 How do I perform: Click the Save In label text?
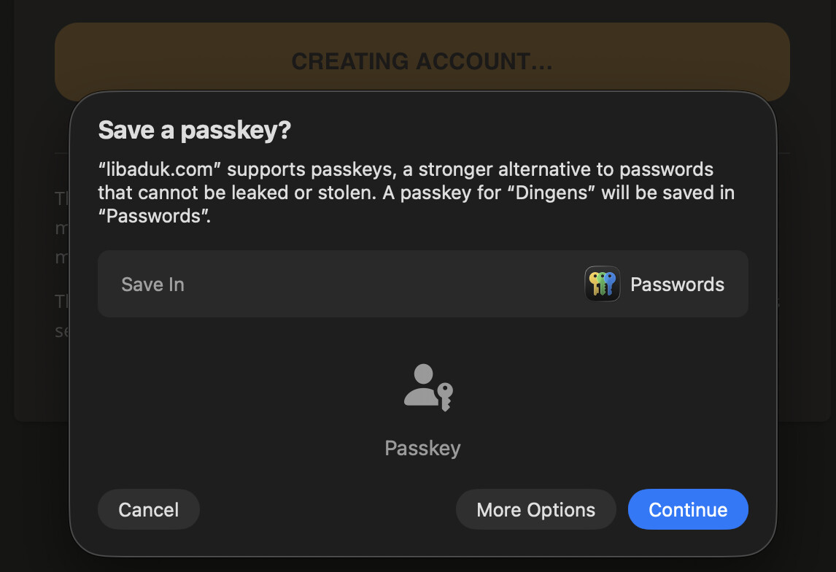coord(152,284)
